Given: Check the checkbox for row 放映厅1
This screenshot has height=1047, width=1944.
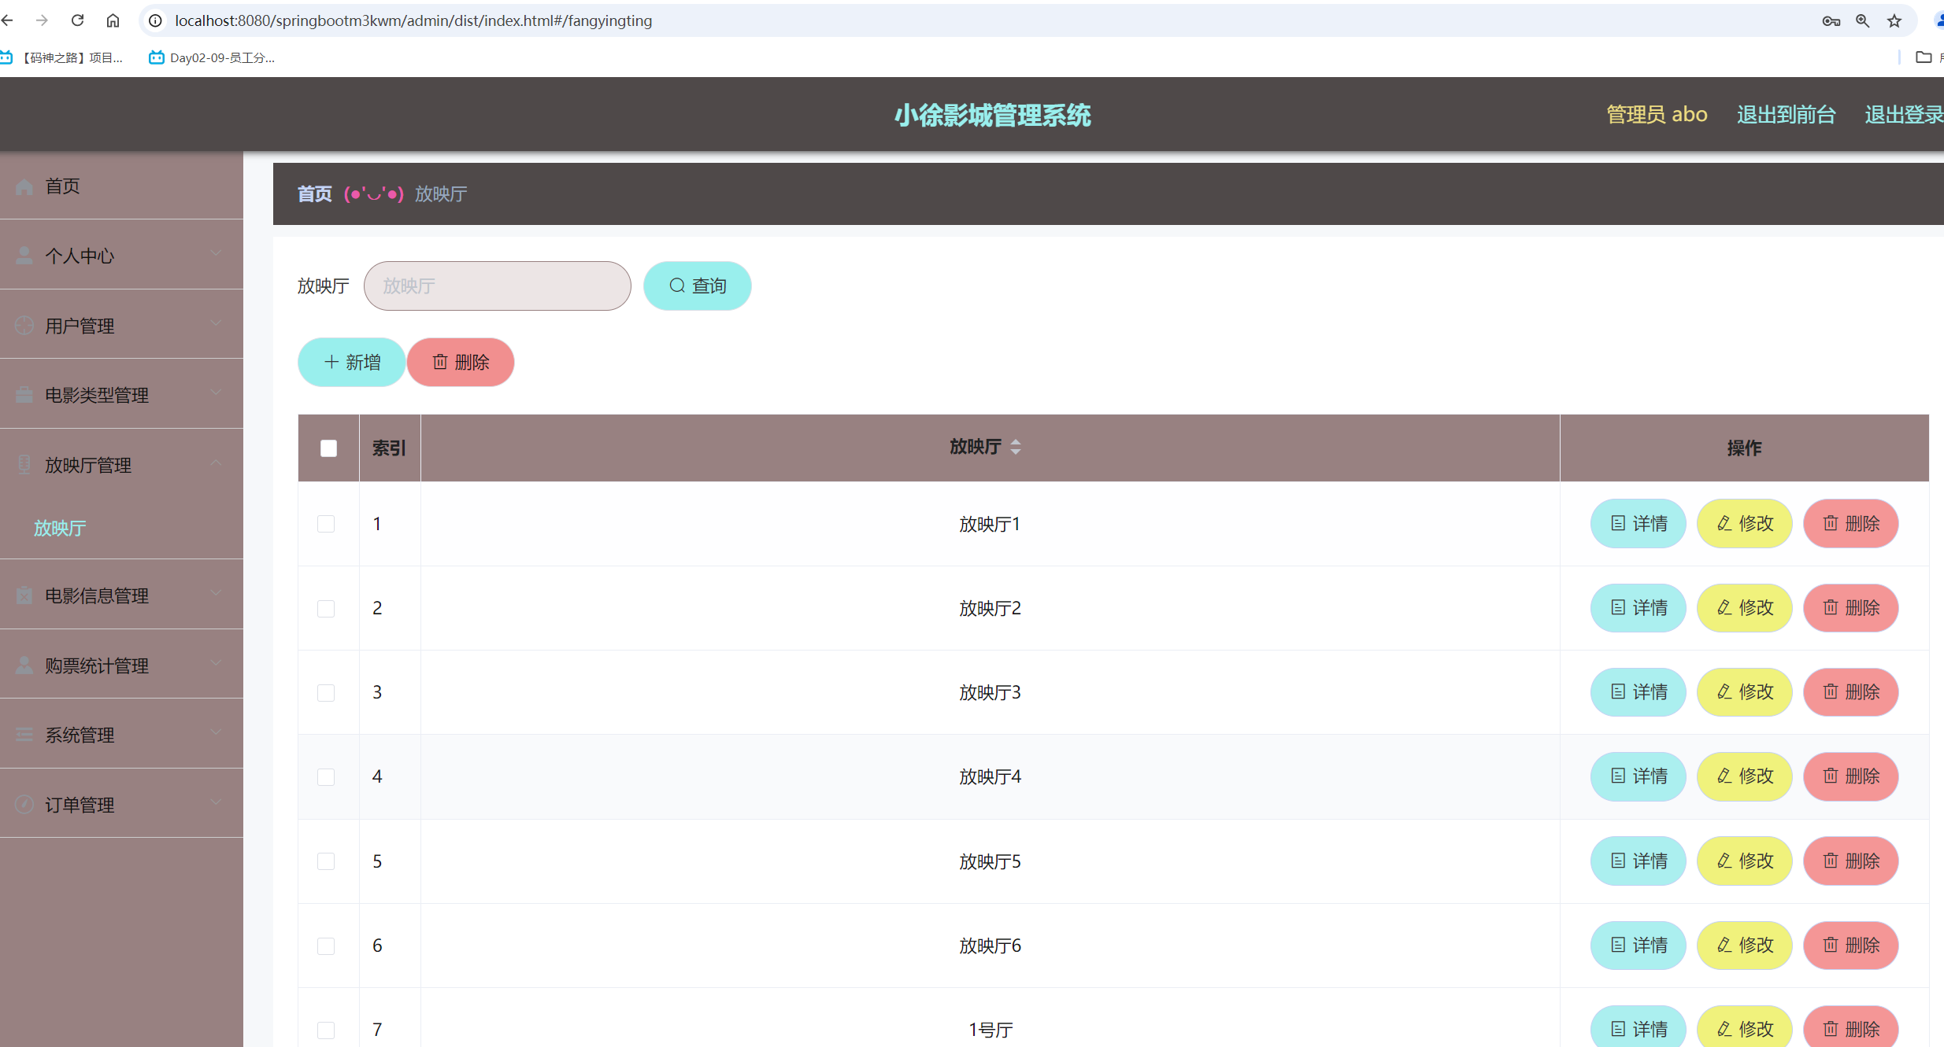Looking at the screenshot, I should 326,524.
